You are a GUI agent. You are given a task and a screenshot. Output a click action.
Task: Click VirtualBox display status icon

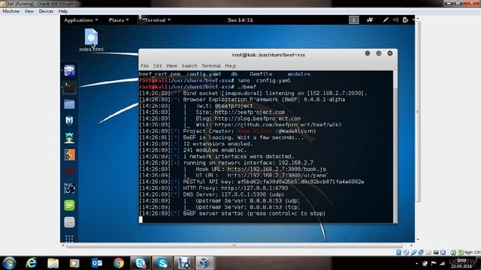coord(436,252)
